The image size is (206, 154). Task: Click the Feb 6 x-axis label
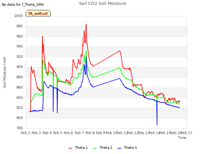click(69, 133)
